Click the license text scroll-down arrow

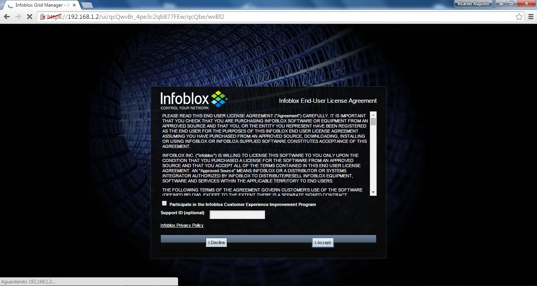(x=373, y=192)
